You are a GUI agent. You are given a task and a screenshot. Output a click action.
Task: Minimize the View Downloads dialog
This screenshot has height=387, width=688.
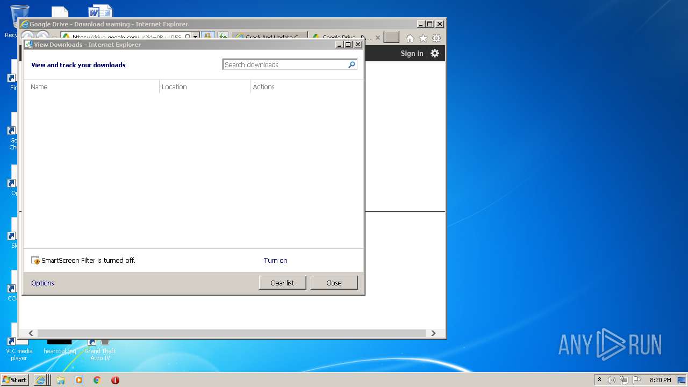coord(339,45)
